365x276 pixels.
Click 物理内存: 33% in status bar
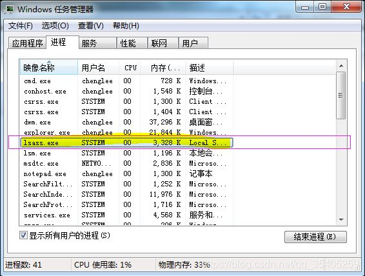pyautogui.click(x=184, y=265)
